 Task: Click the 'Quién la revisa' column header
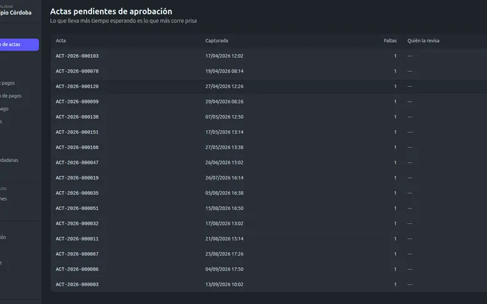pyautogui.click(x=423, y=41)
